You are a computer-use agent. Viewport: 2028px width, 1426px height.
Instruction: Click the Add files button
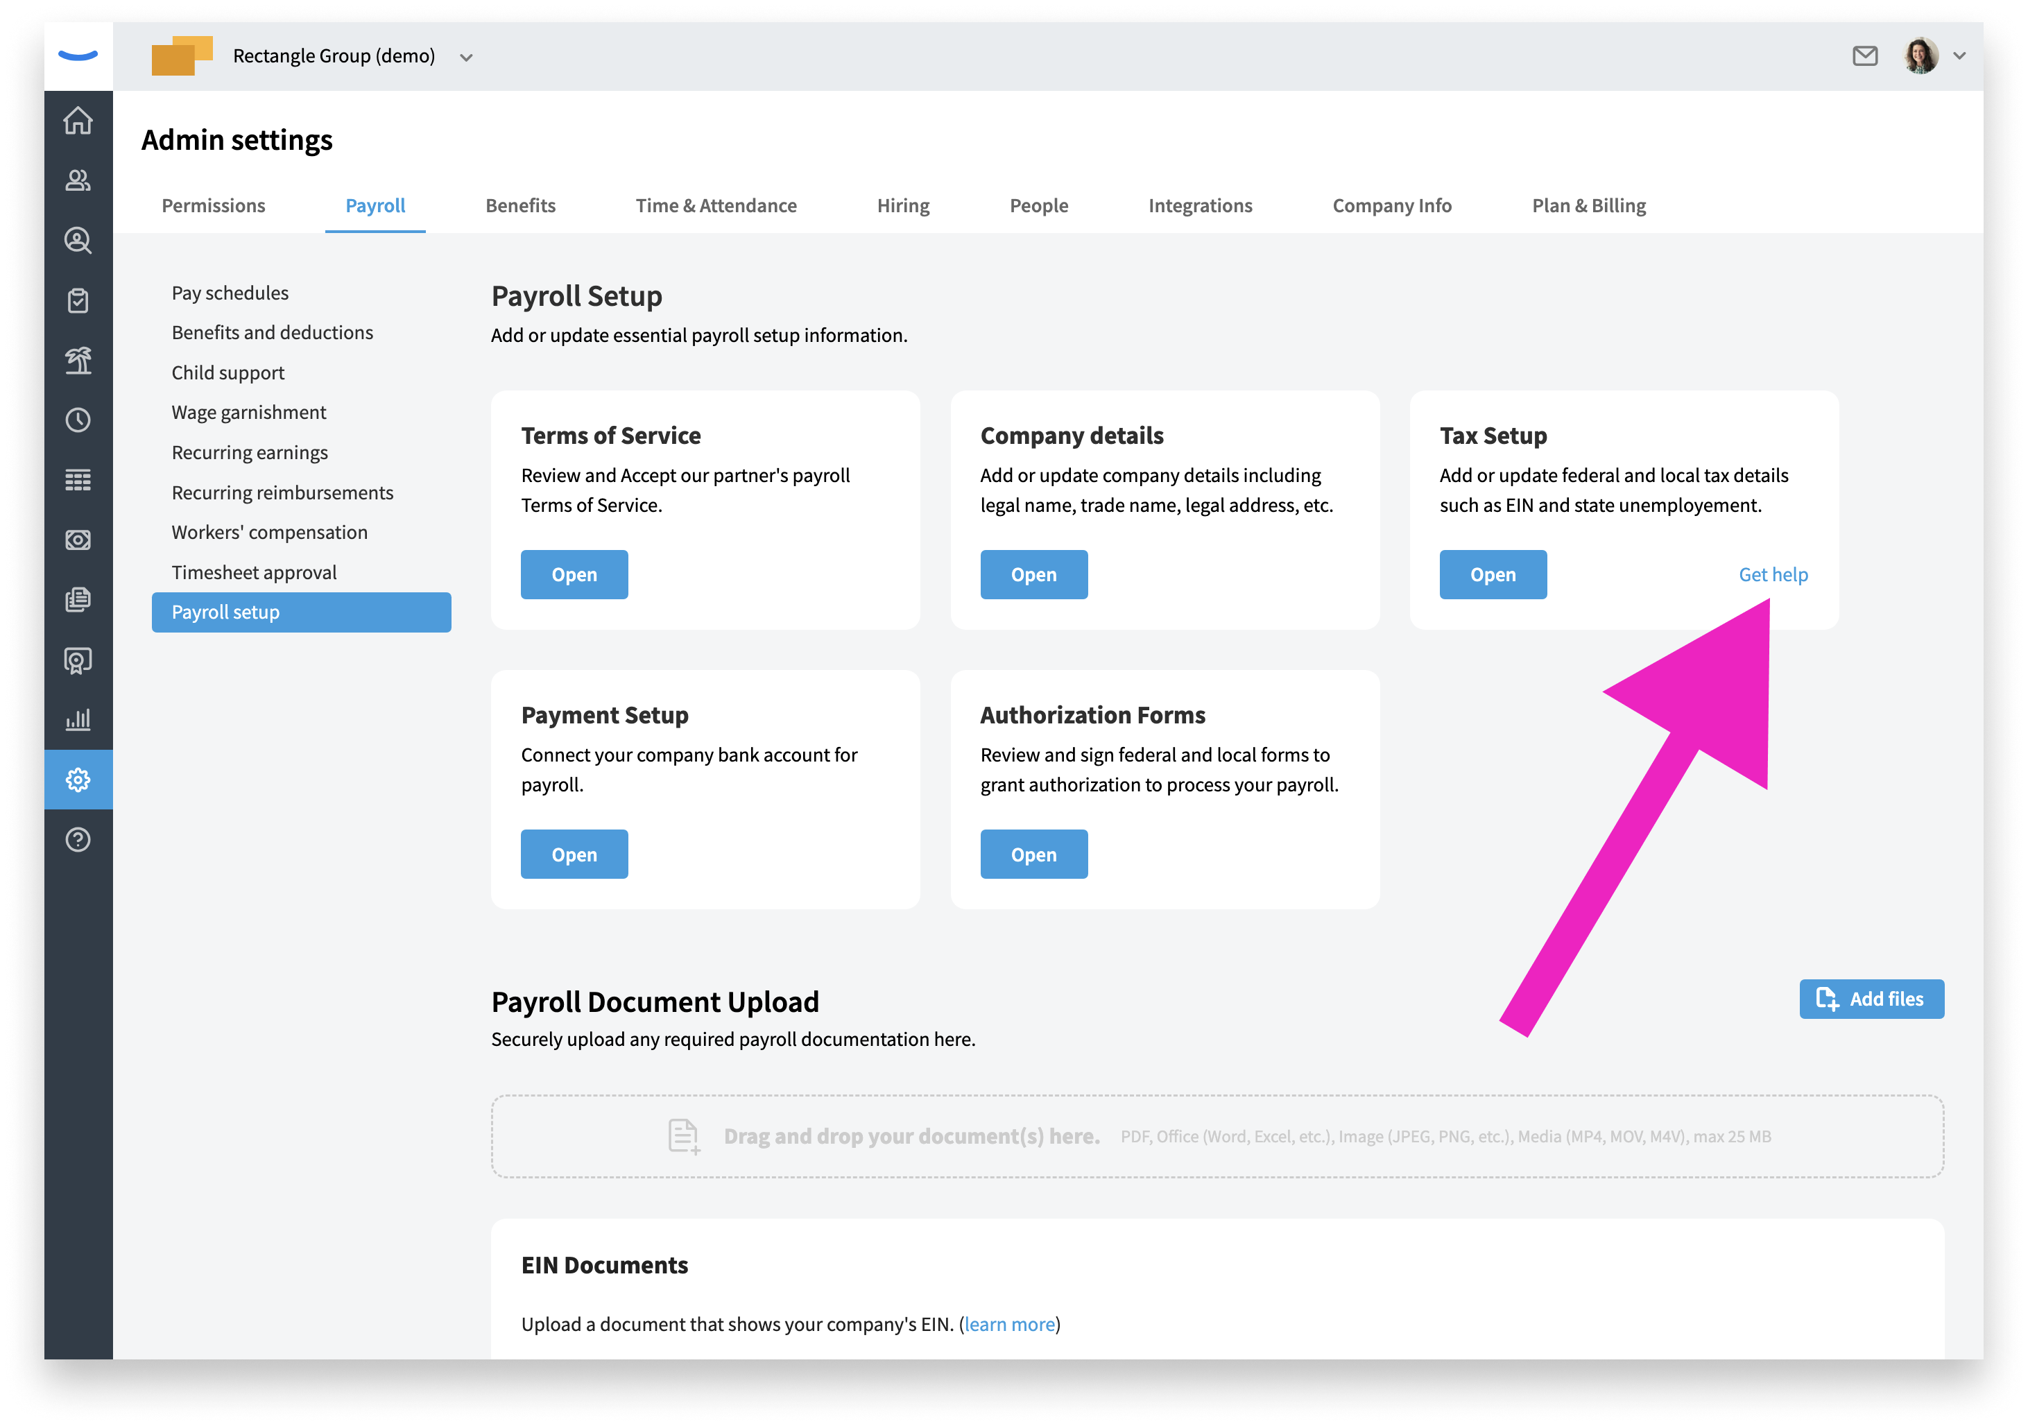1871,999
